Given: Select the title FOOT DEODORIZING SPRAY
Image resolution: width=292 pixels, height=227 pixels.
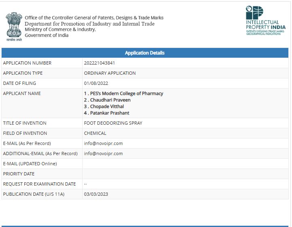Looking at the screenshot, I should (x=113, y=123).
